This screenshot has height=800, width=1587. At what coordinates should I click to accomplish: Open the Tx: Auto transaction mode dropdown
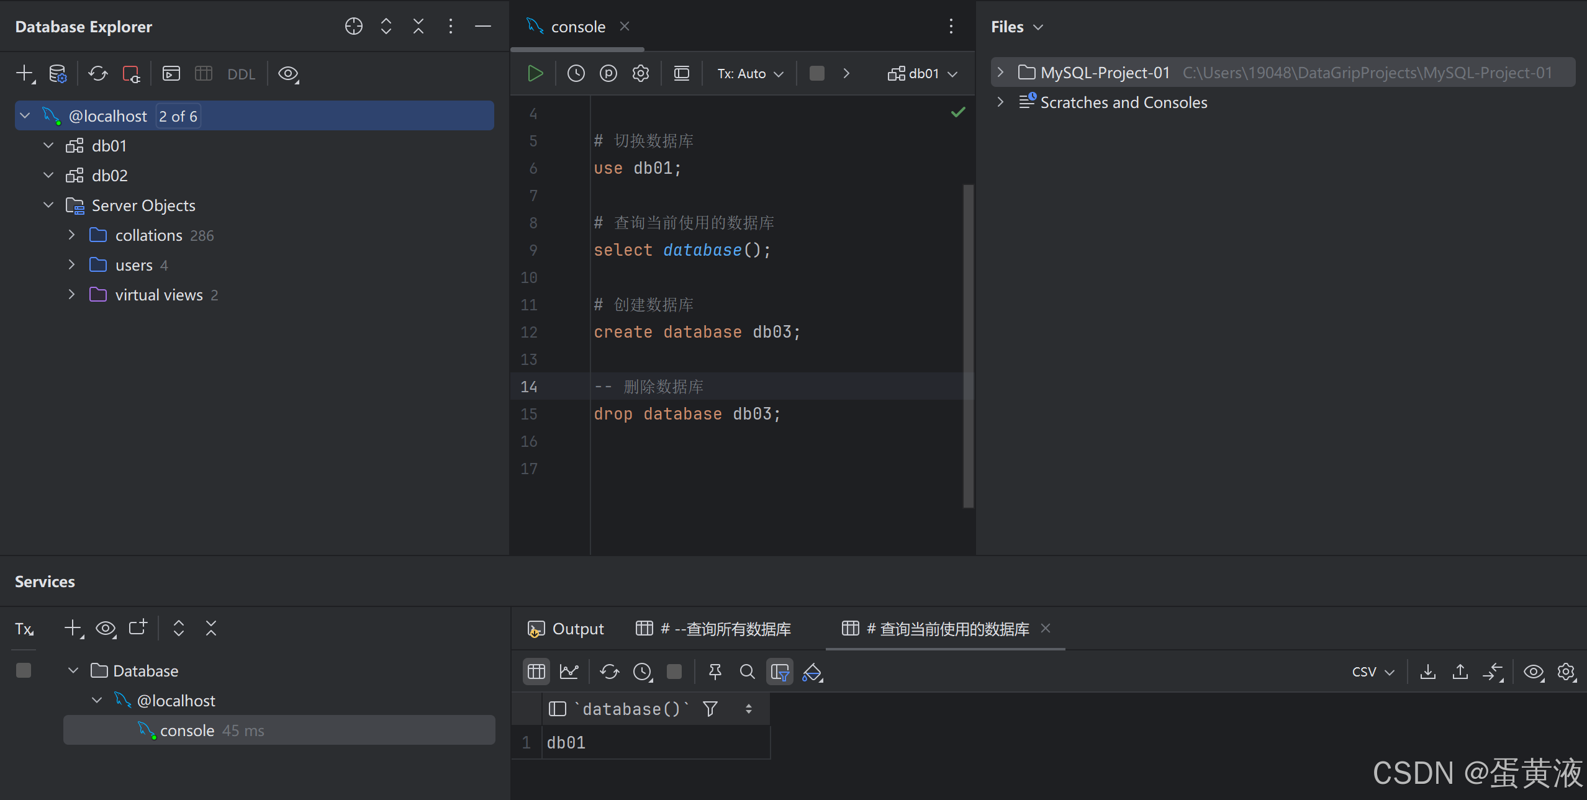point(750,73)
